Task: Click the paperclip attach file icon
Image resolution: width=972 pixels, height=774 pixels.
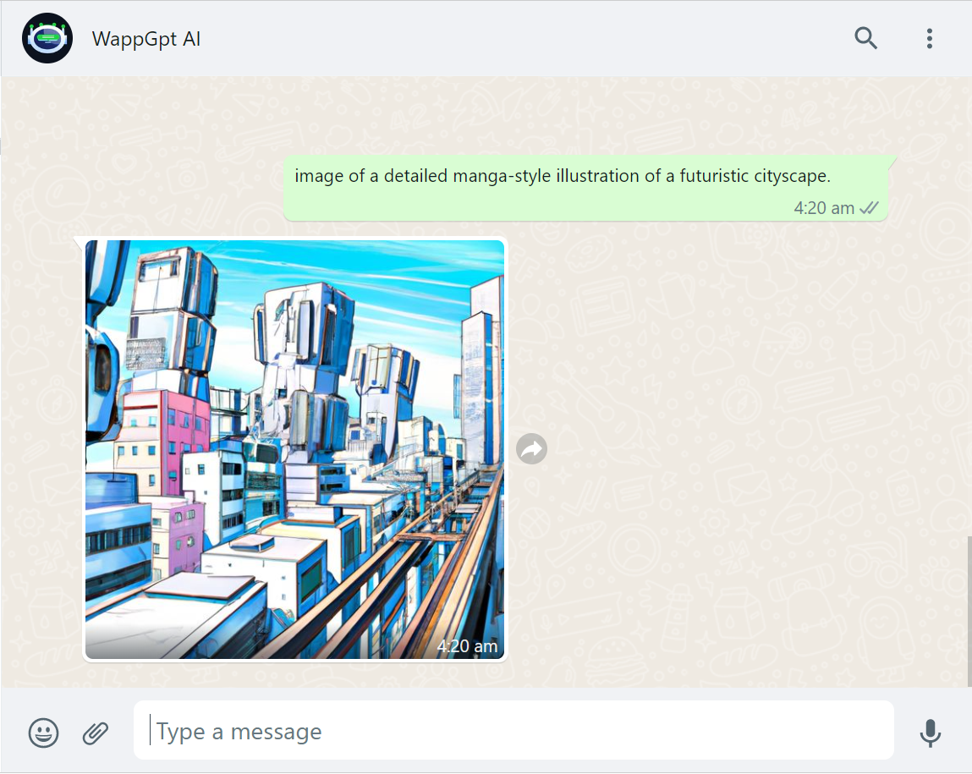Action: [96, 732]
